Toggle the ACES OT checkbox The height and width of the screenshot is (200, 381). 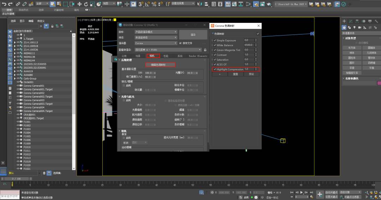pyautogui.click(x=215, y=64)
